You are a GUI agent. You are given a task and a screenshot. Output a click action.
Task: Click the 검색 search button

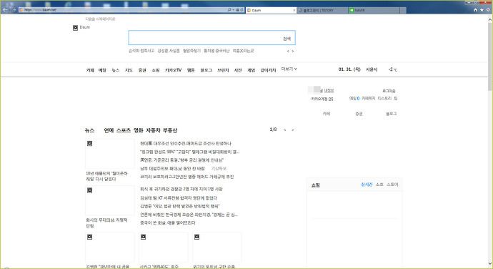pyautogui.click(x=287, y=39)
